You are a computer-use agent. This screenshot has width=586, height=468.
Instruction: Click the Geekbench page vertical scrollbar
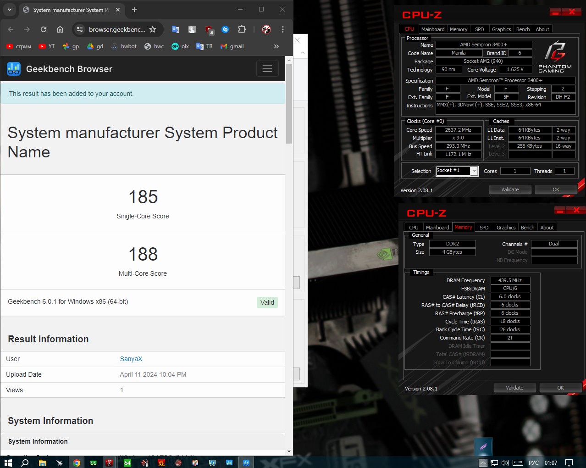pyautogui.click(x=289, y=104)
